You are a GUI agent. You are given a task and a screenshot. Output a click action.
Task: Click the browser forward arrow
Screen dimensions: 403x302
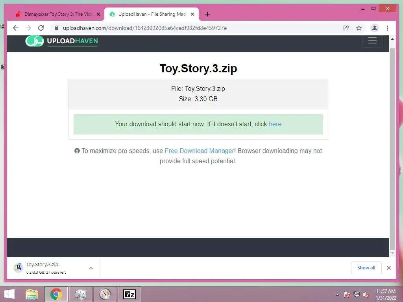28,28
